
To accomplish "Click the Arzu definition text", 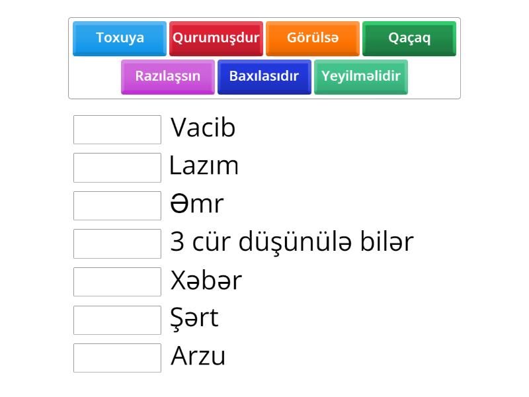I will [x=198, y=357].
